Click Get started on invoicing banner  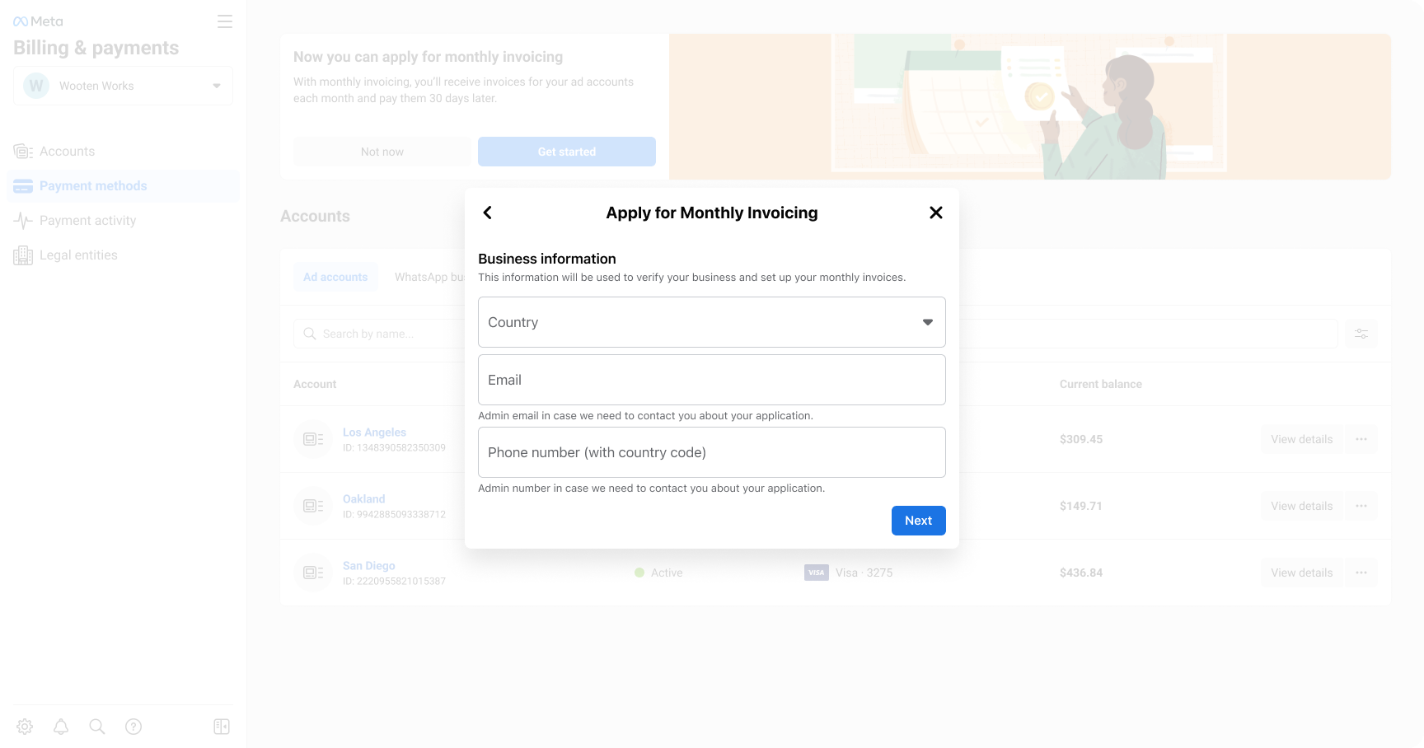(x=567, y=152)
